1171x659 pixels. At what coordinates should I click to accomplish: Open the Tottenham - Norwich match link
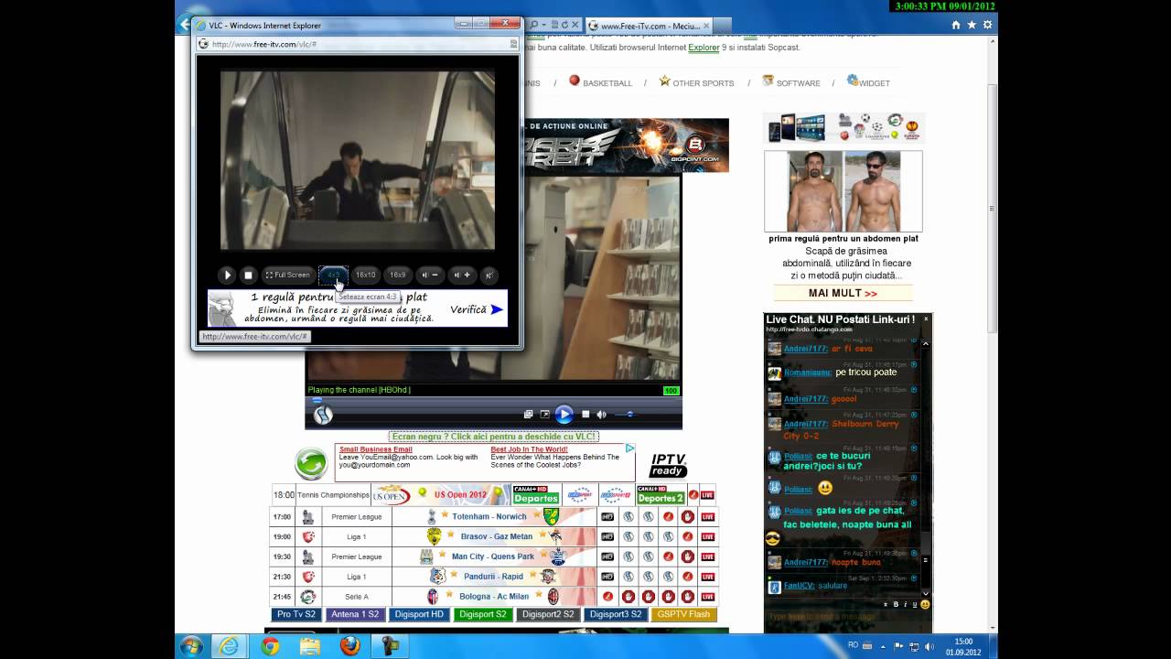[x=489, y=516]
